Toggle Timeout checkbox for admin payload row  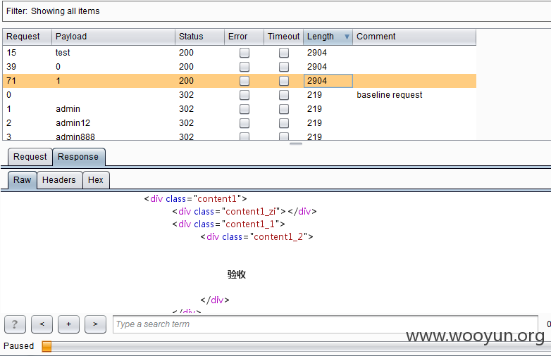click(283, 109)
